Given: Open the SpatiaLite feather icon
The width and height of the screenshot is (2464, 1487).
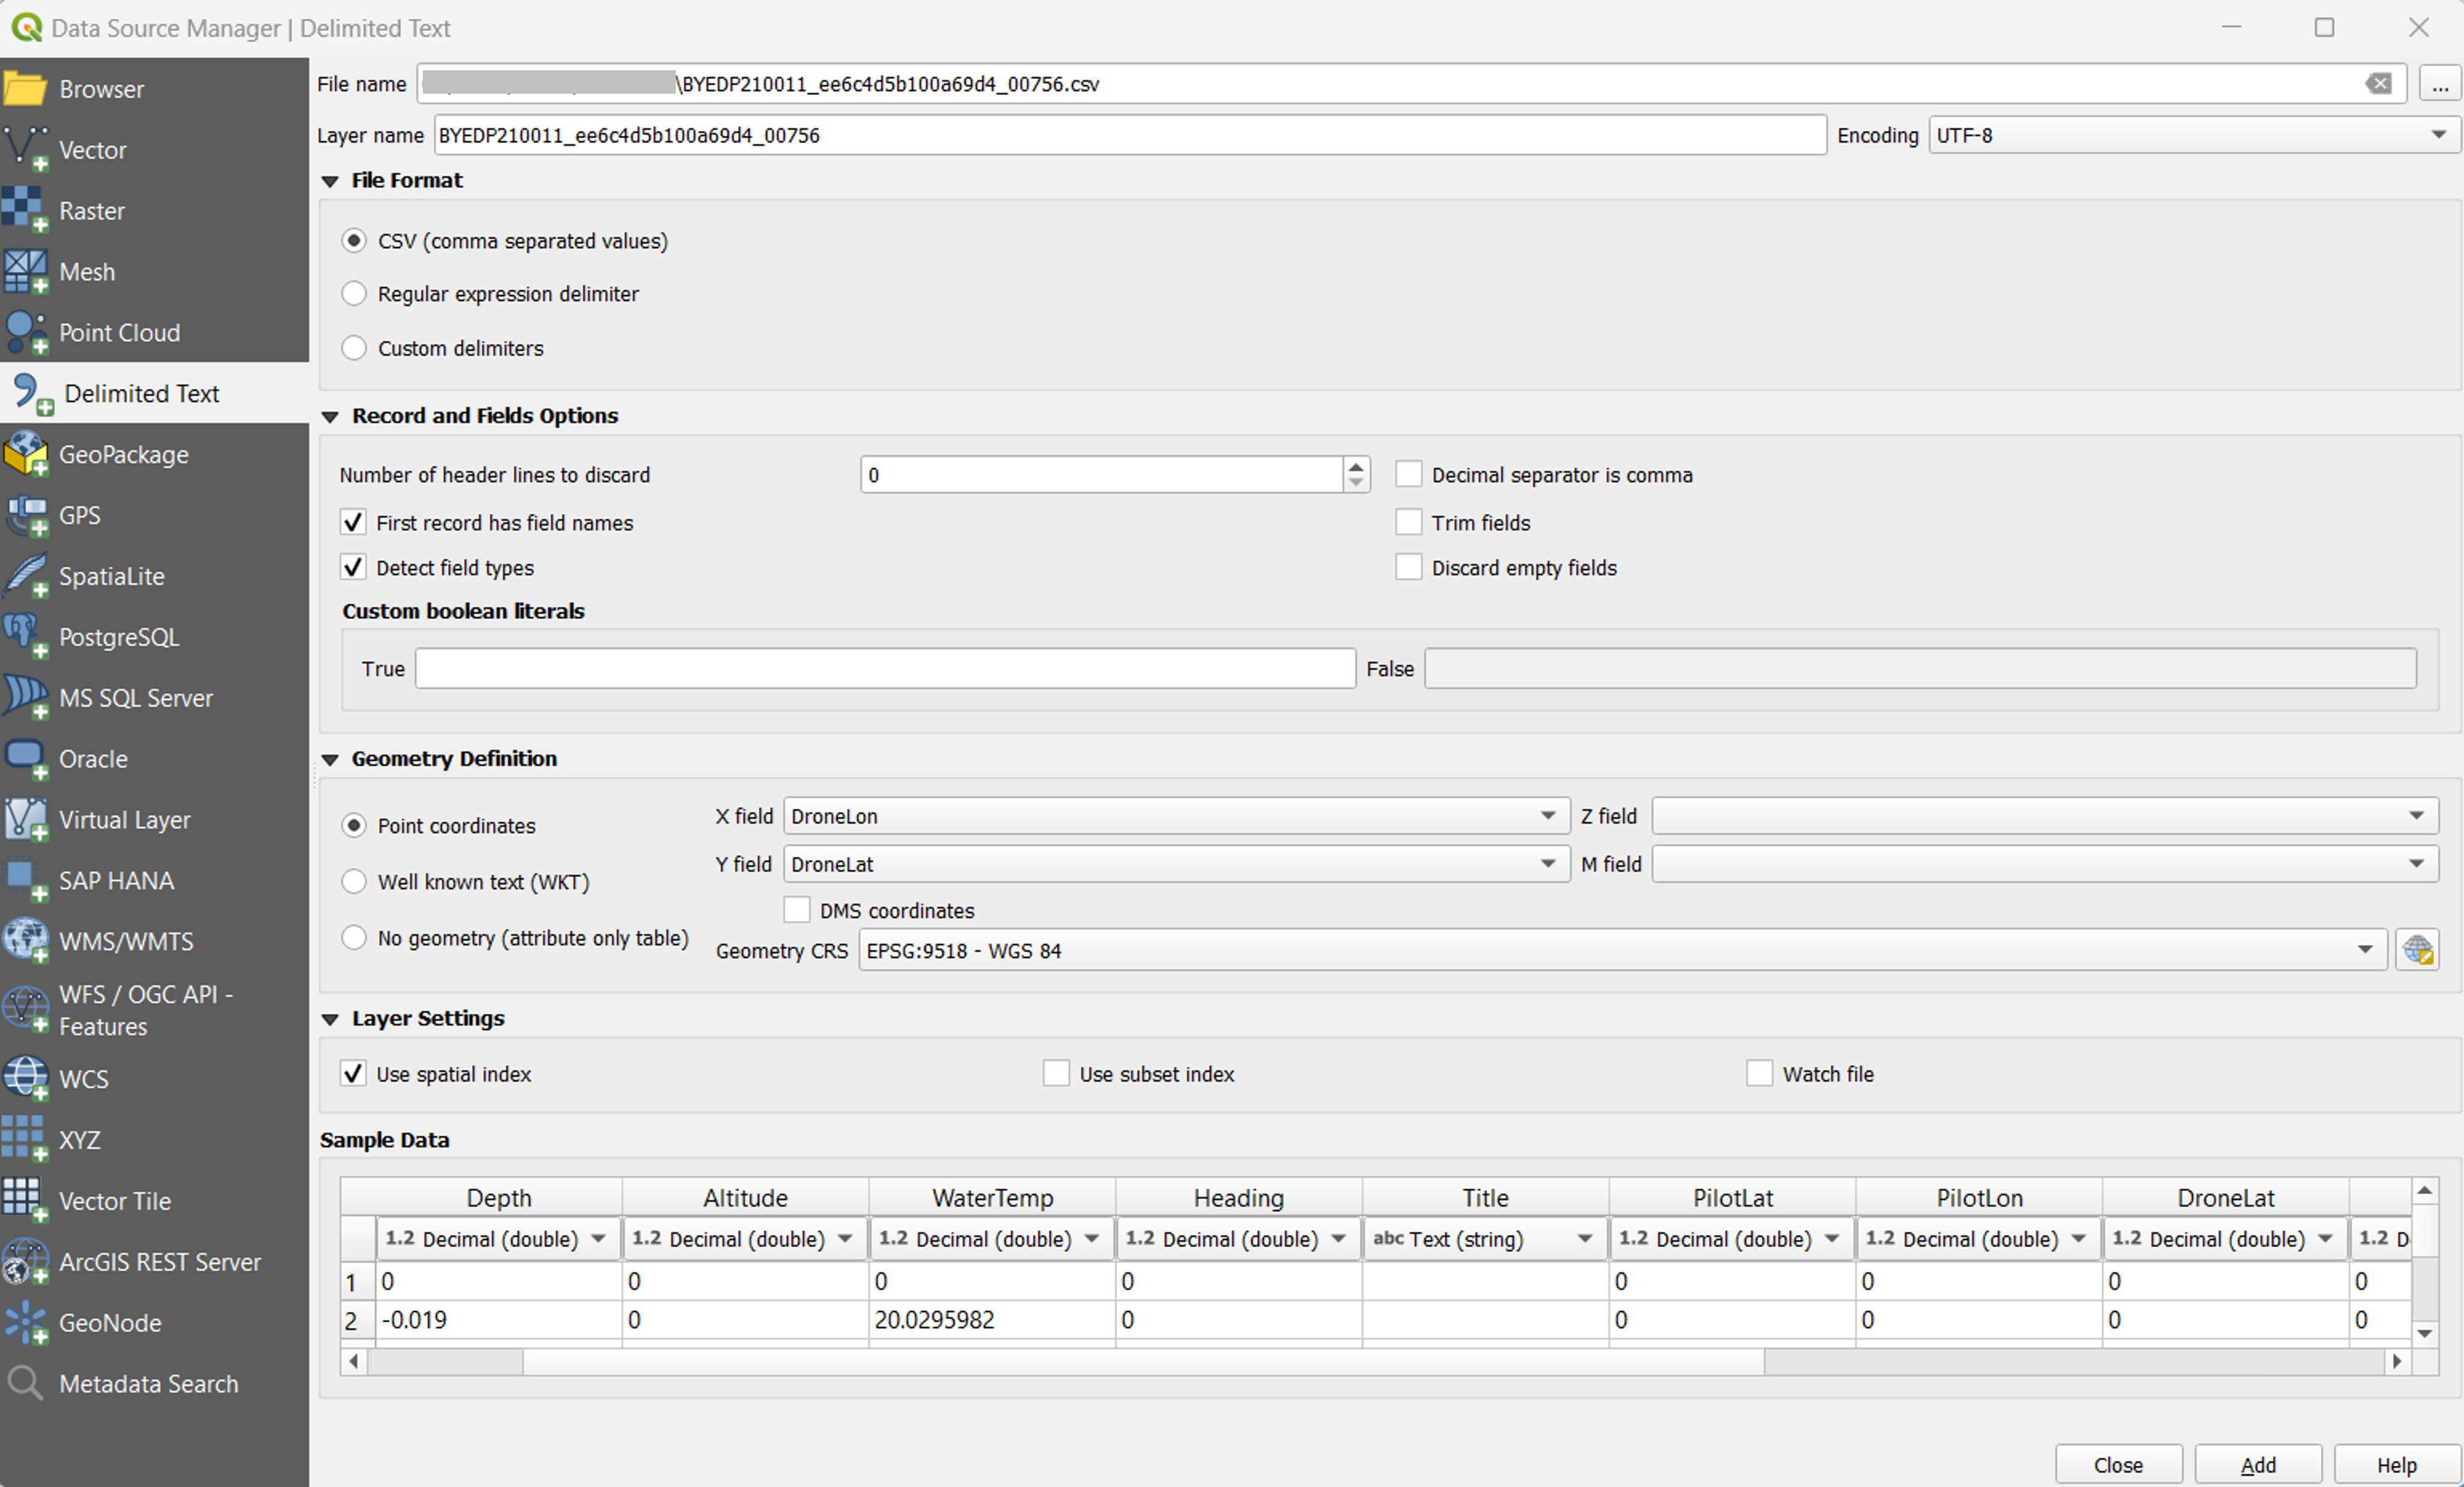Looking at the screenshot, I should (26, 577).
